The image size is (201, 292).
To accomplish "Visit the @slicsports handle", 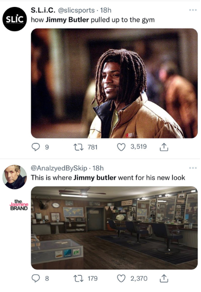I will [77, 10].
